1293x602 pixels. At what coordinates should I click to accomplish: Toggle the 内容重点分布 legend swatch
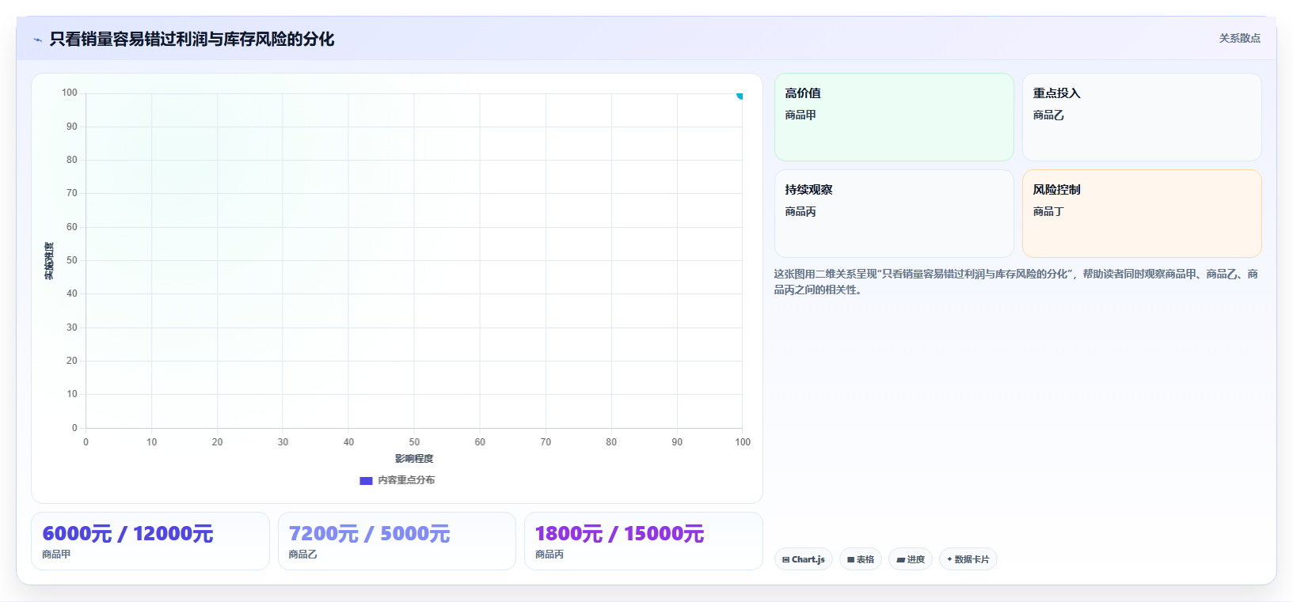pyautogui.click(x=366, y=480)
